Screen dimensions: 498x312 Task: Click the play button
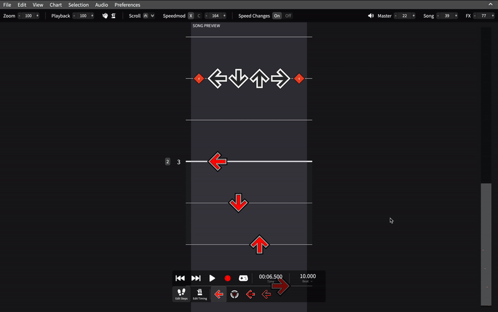[212, 278]
